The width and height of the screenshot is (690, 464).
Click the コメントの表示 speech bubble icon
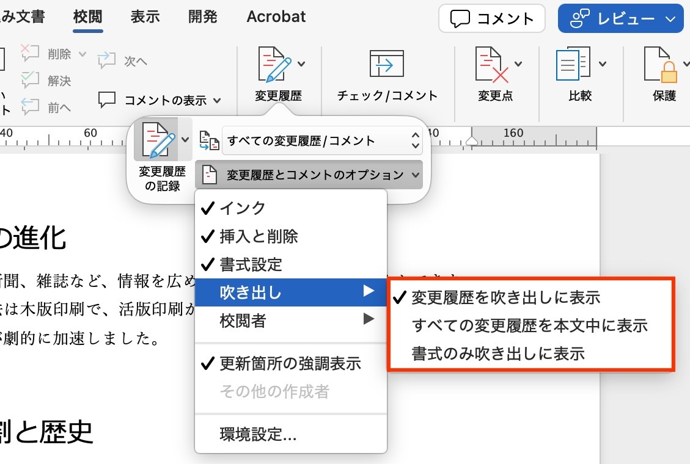coord(106,100)
